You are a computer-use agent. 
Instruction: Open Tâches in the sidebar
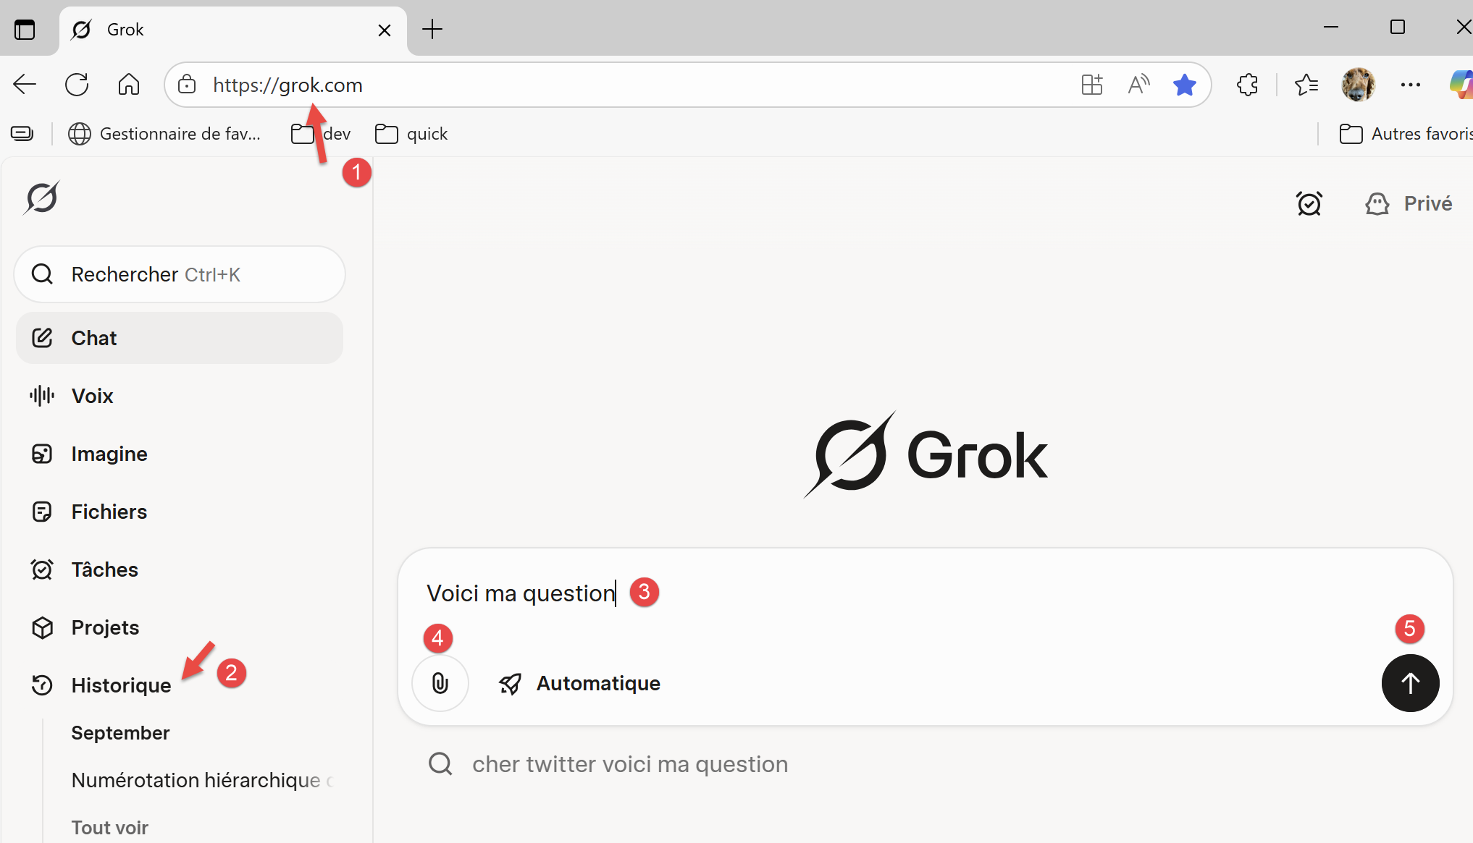coord(104,569)
